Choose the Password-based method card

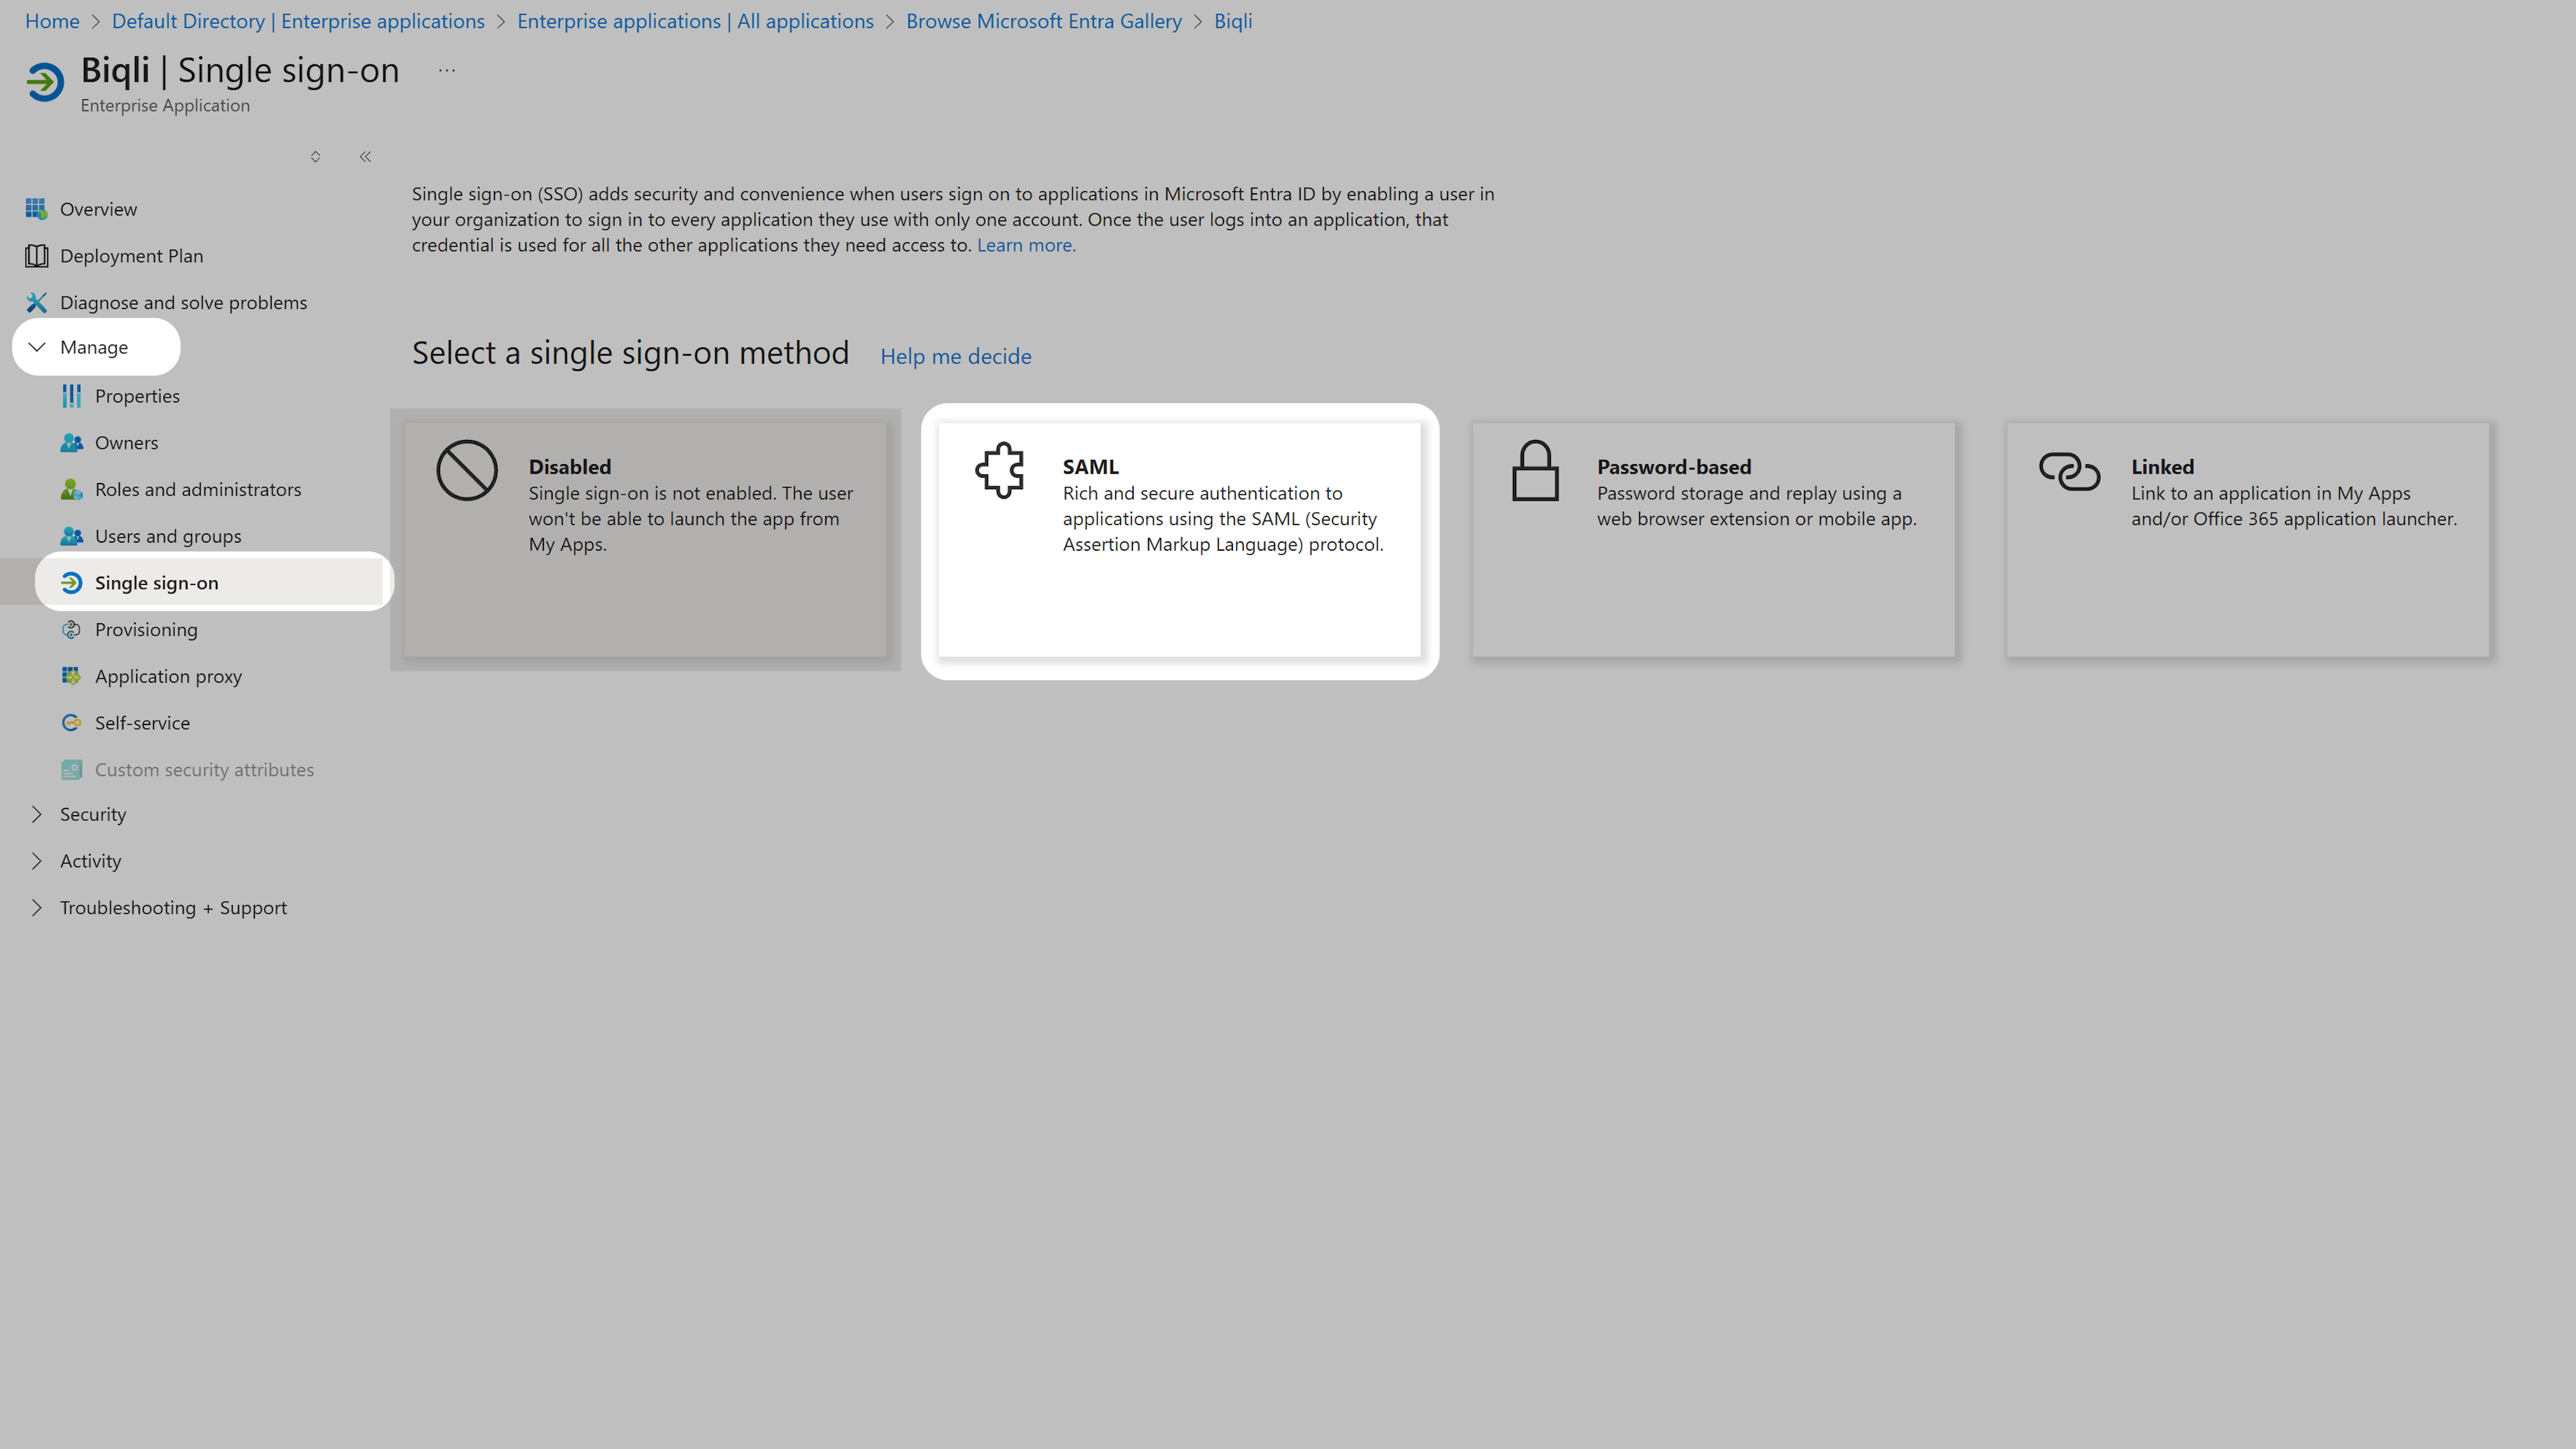1714,540
